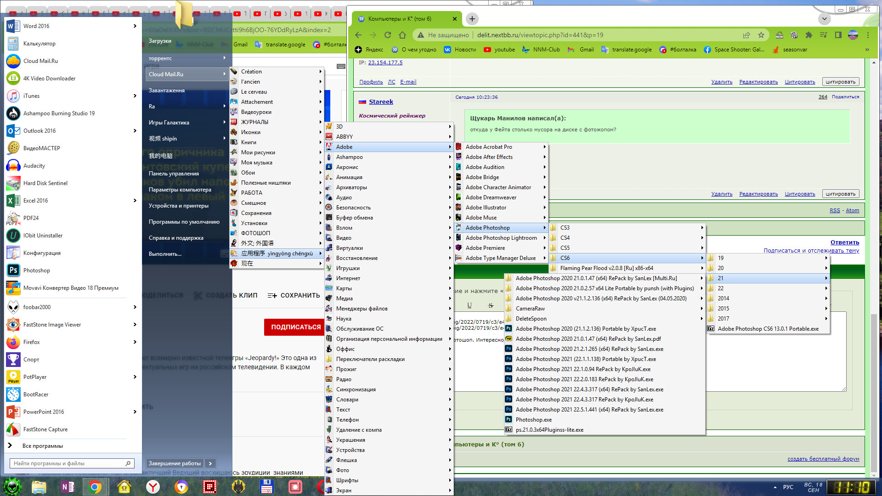Viewport: 882px width, 496px height.
Task: Click Редактировать link on Stareek's post
Action: point(758,194)
